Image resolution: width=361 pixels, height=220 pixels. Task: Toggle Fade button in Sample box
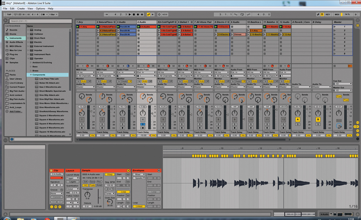[x=92, y=185]
